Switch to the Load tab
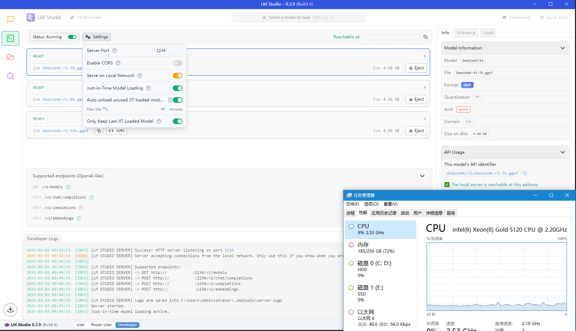The image size is (576, 331). pyautogui.click(x=488, y=33)
